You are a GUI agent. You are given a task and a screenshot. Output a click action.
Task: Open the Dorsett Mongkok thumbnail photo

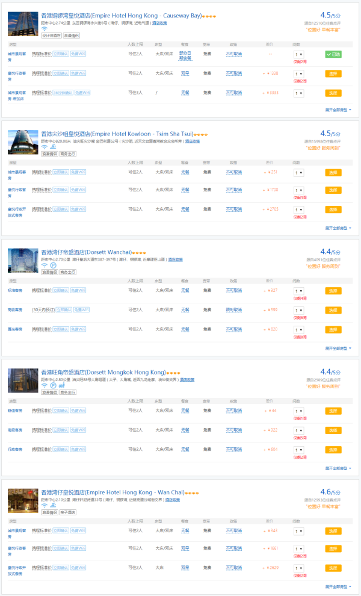coord(23,380)
